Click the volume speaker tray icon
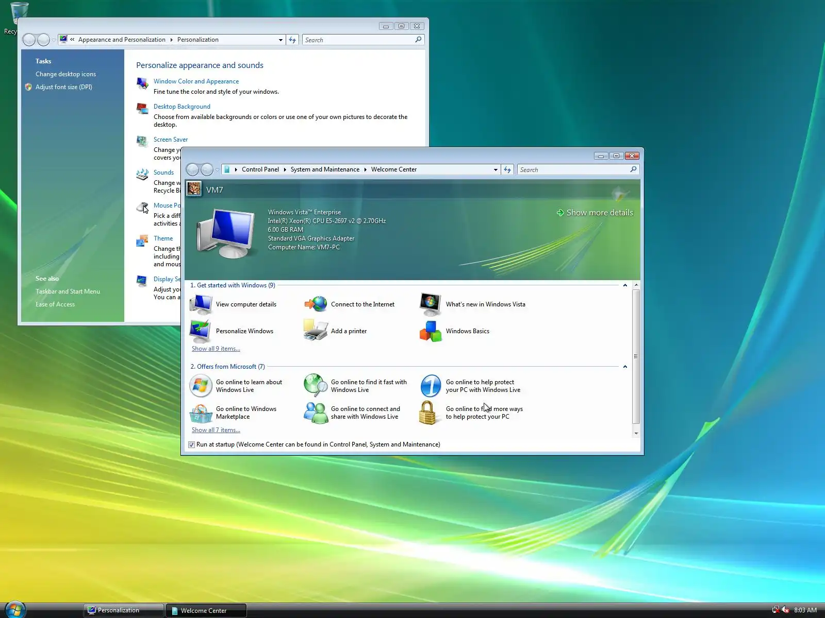The height and width of the screenshot is (618, 825). point(785,610)
